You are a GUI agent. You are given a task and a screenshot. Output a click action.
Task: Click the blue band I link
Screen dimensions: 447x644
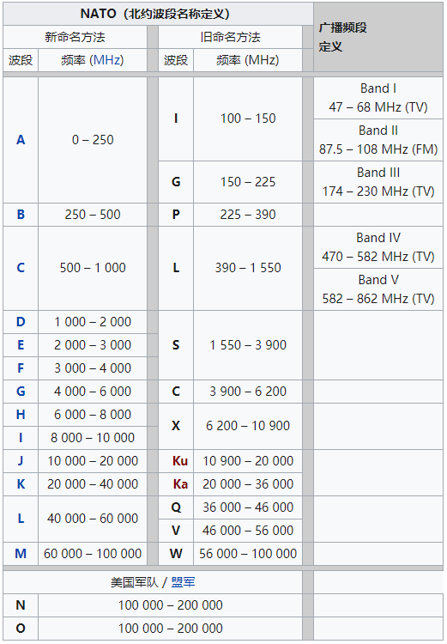coord(21,437)
